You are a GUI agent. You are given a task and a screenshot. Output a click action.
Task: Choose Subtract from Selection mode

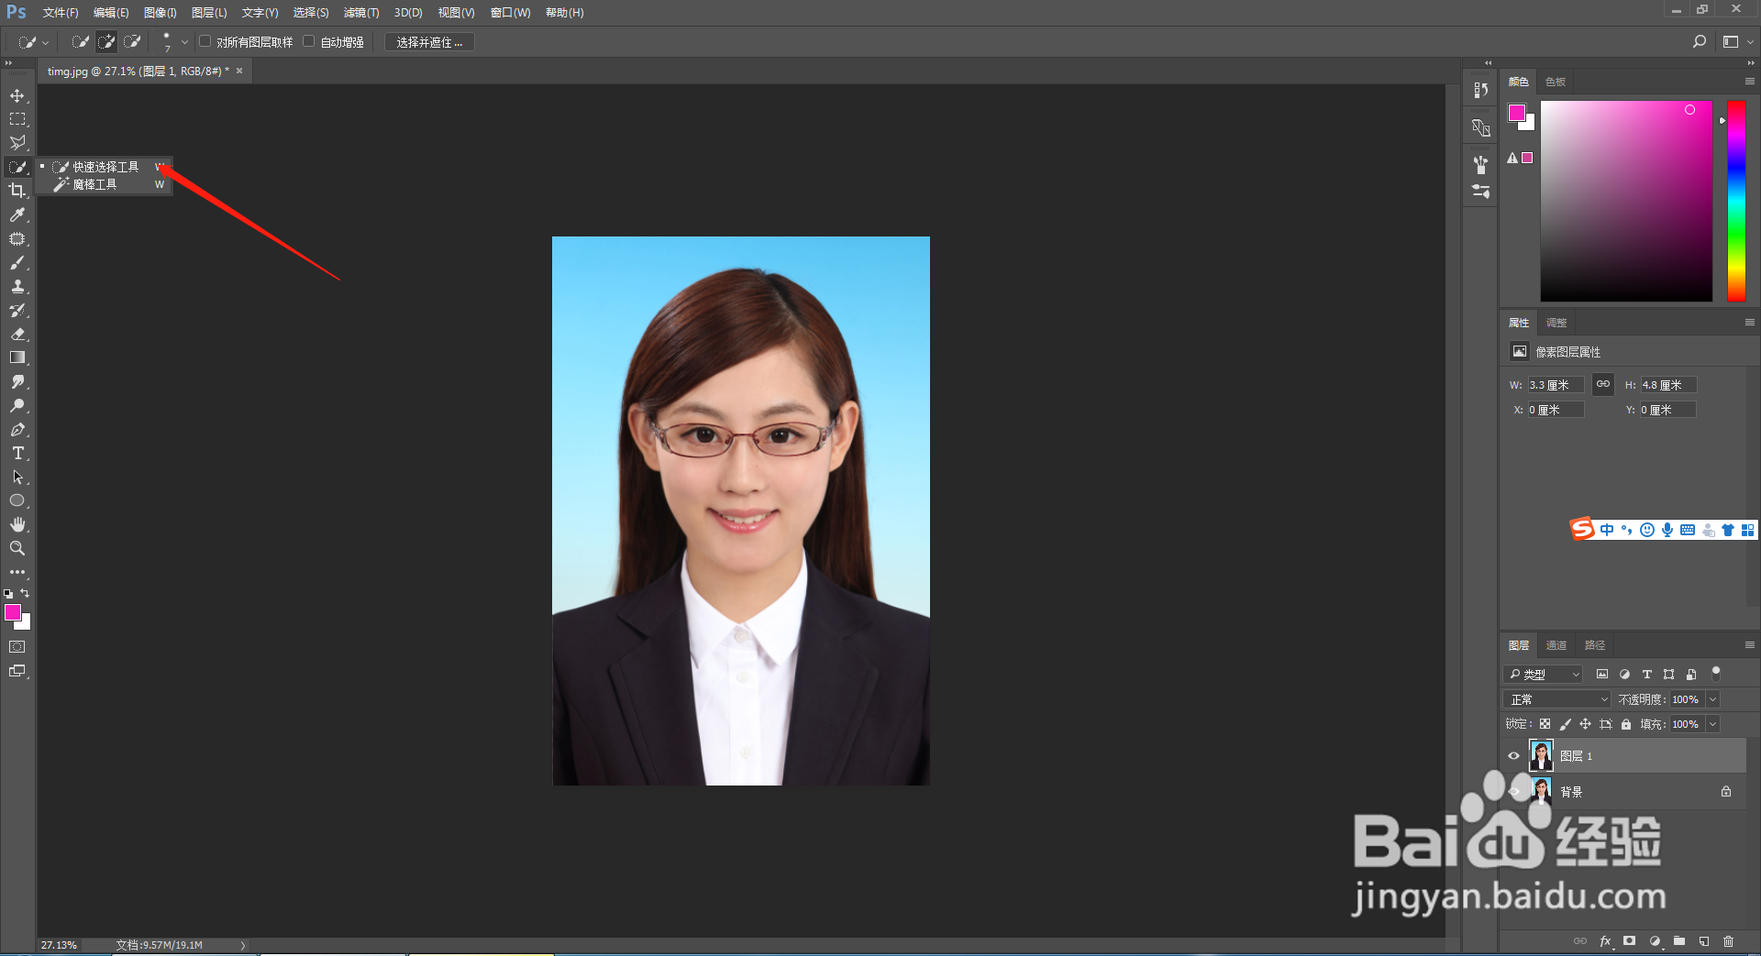[132, 42]
